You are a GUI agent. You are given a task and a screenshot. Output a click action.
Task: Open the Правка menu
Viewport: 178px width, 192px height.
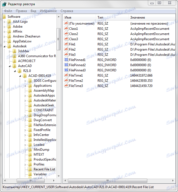tap(21, 11)
